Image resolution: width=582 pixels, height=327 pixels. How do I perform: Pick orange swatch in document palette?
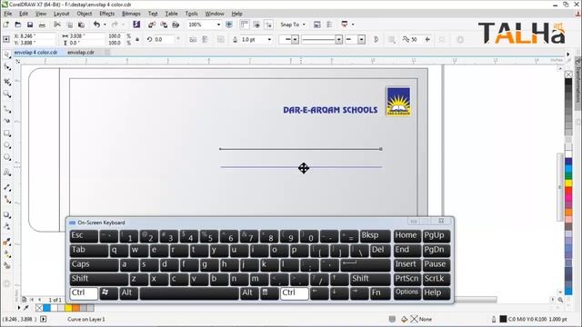coord(75,308)
